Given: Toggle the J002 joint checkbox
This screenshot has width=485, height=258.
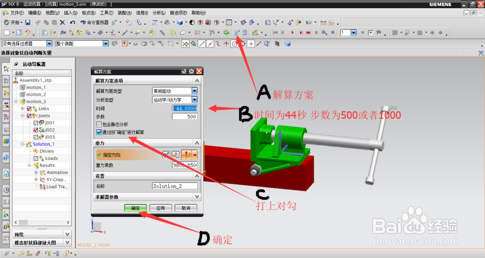Looking at the screenshot, I should [x=35, y=130].
